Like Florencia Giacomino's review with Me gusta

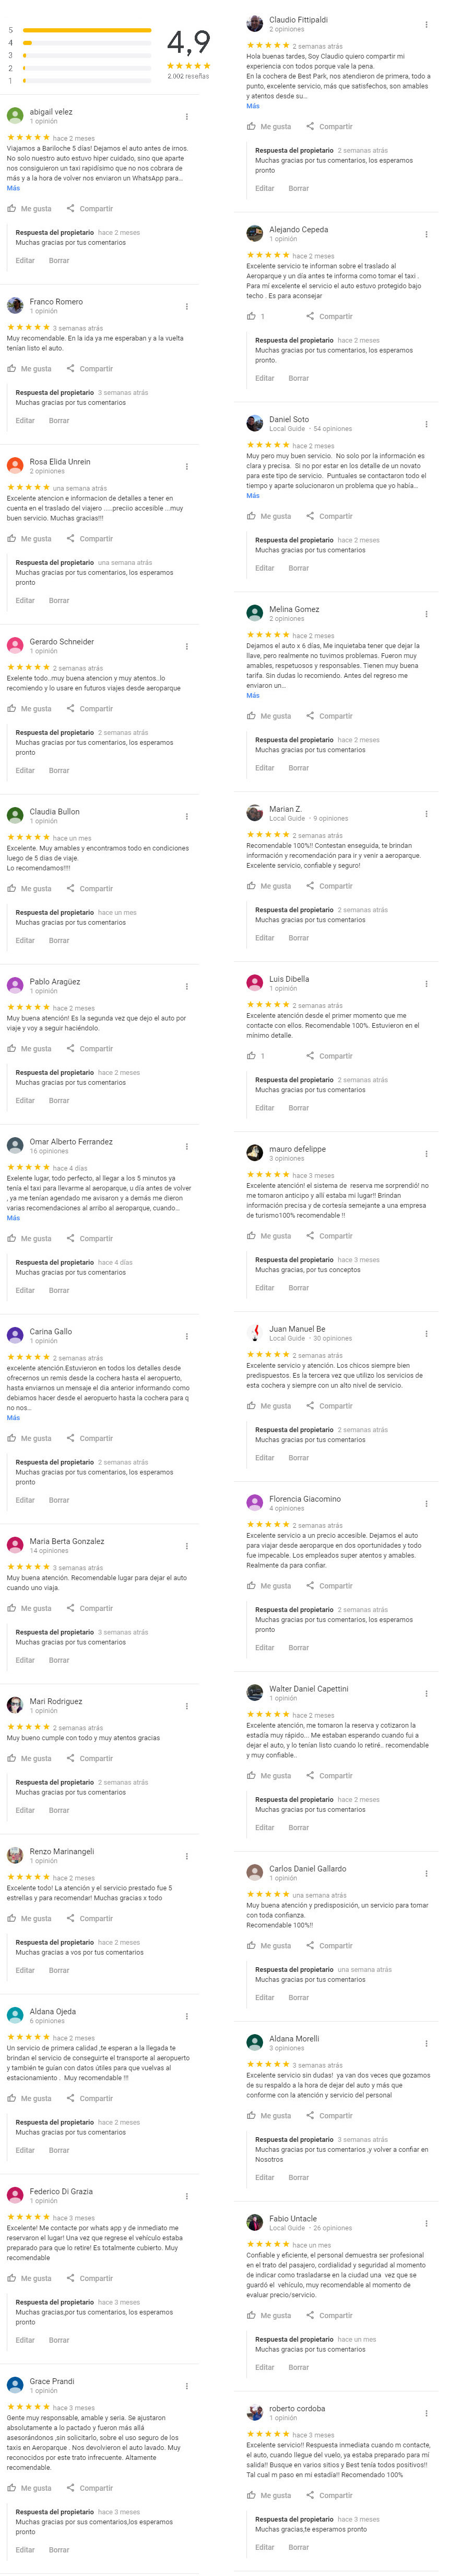[268, 1586]
